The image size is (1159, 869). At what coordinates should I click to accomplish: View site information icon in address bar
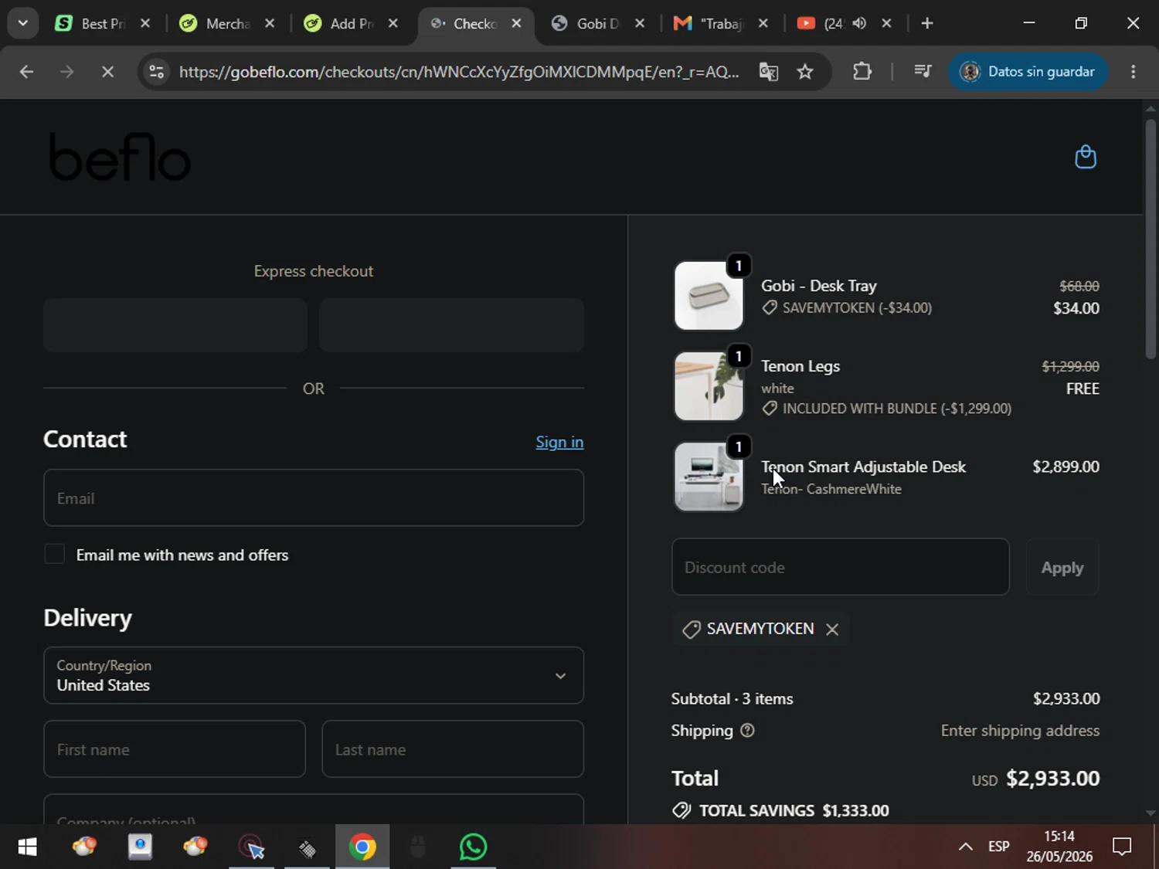point(157,72)
